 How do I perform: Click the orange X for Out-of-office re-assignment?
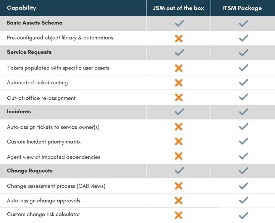coord(178,97)
